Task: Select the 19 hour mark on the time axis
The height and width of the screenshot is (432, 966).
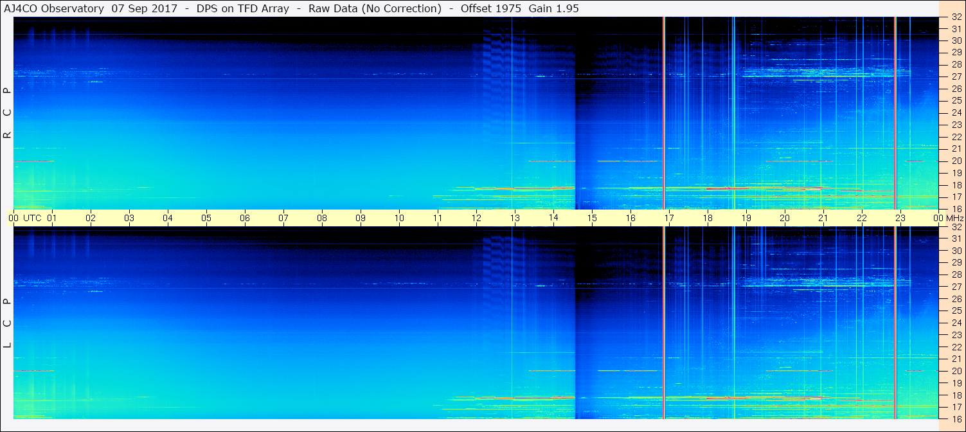Action: (746, 219)
